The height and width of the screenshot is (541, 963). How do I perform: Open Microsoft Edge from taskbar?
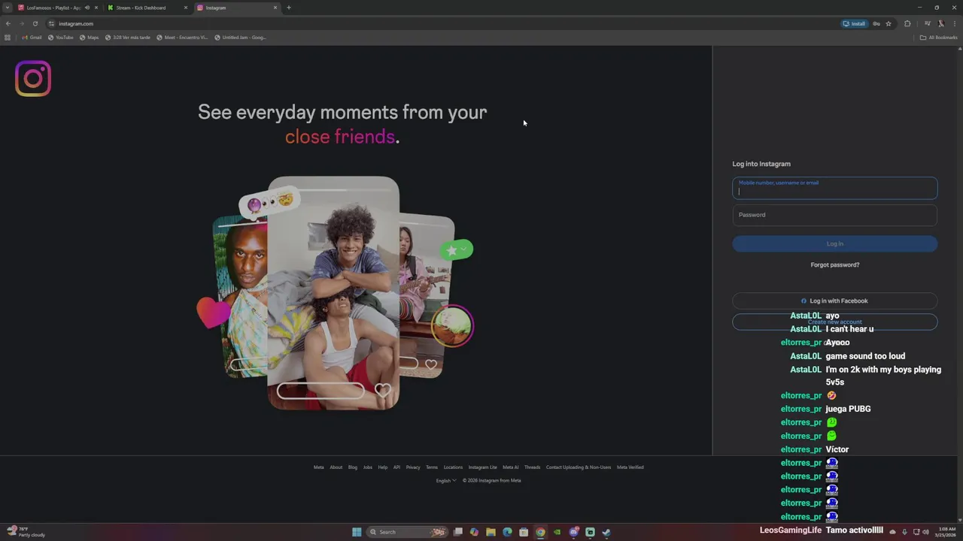click(x=507, y=532)
